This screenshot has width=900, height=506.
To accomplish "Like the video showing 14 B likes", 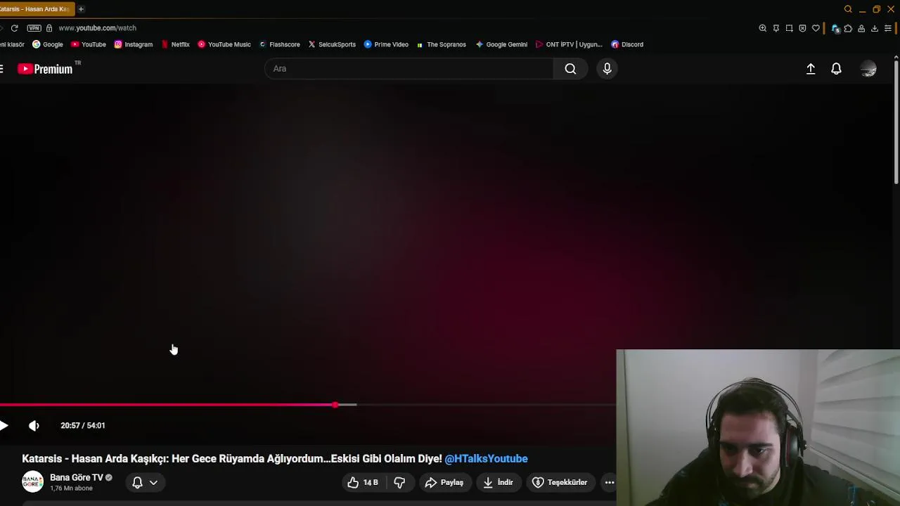I will pyautogui.click(x=363, y=482).
